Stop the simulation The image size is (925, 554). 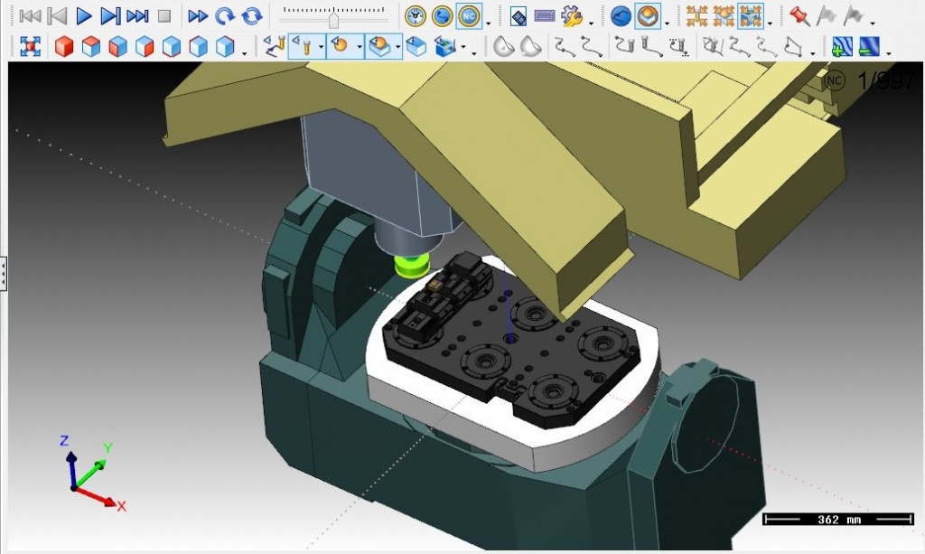coord(164,16)
